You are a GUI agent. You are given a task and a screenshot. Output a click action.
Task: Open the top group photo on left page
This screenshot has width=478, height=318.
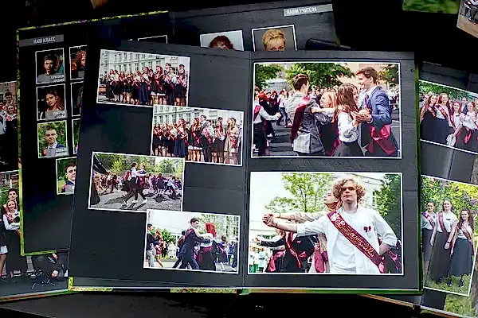click(143, 78)
